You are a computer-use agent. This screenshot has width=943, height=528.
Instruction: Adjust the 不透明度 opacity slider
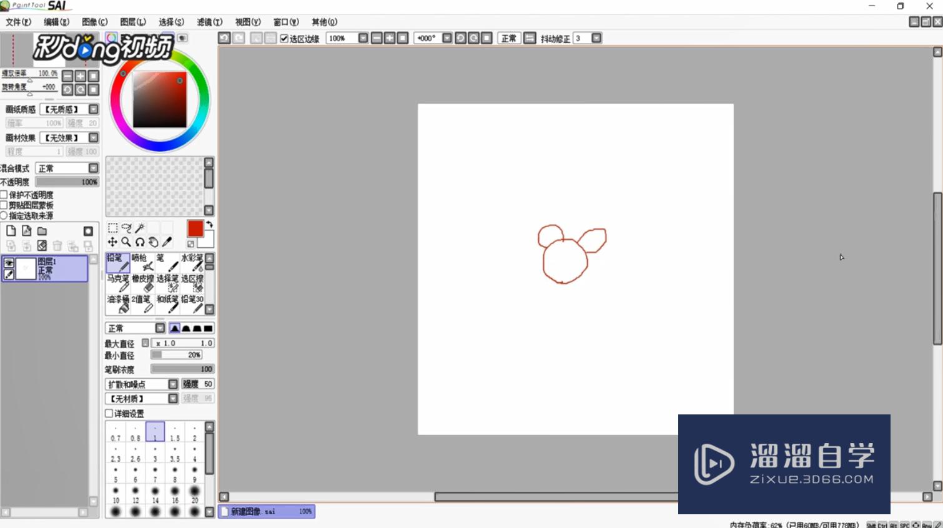(x=67, y=182)
